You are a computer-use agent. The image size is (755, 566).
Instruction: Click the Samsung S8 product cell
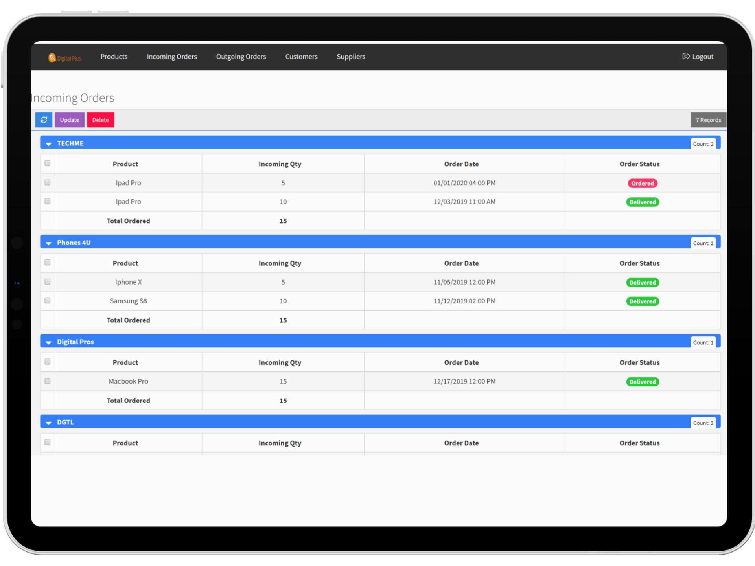tap(128, 301)
